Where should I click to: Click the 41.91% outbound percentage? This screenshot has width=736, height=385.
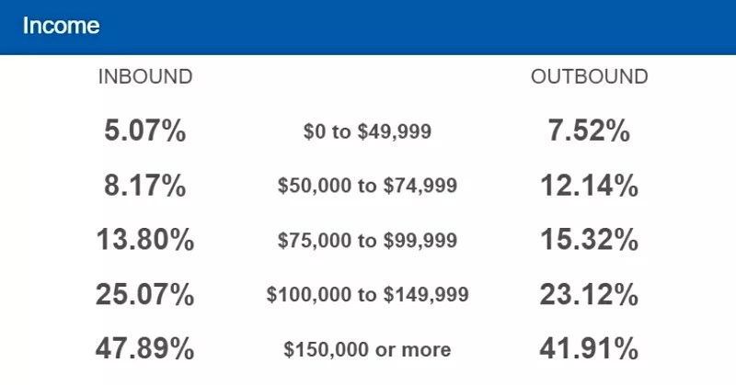[589, 349]
